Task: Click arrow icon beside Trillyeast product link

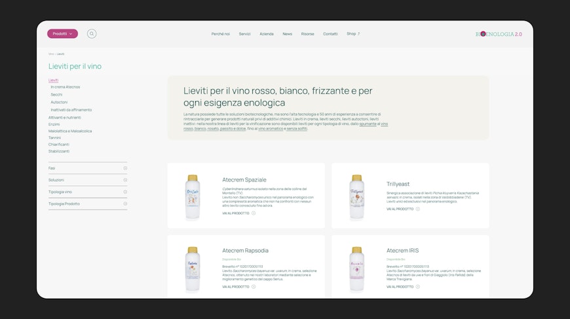Action: click(418, 209)
